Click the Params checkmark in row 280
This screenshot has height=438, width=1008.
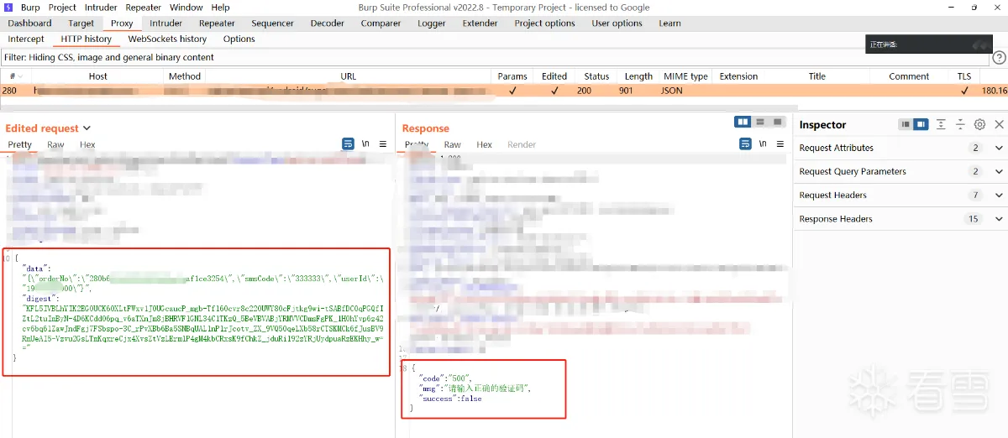click(x=512, y=91)
